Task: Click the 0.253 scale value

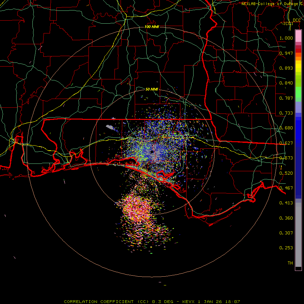Action: tap(286, 248)
